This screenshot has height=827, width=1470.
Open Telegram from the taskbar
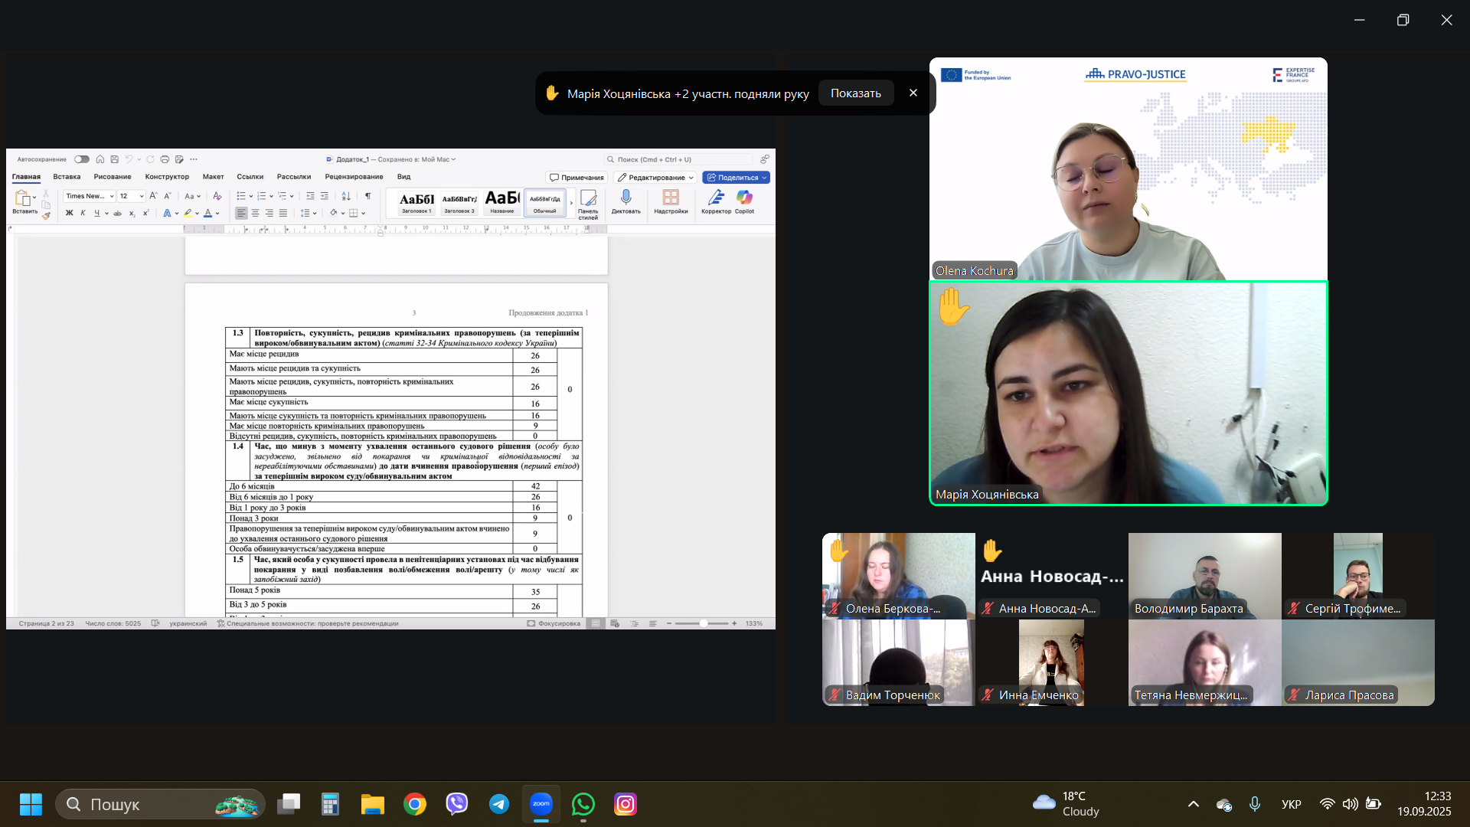pos(499,804)
